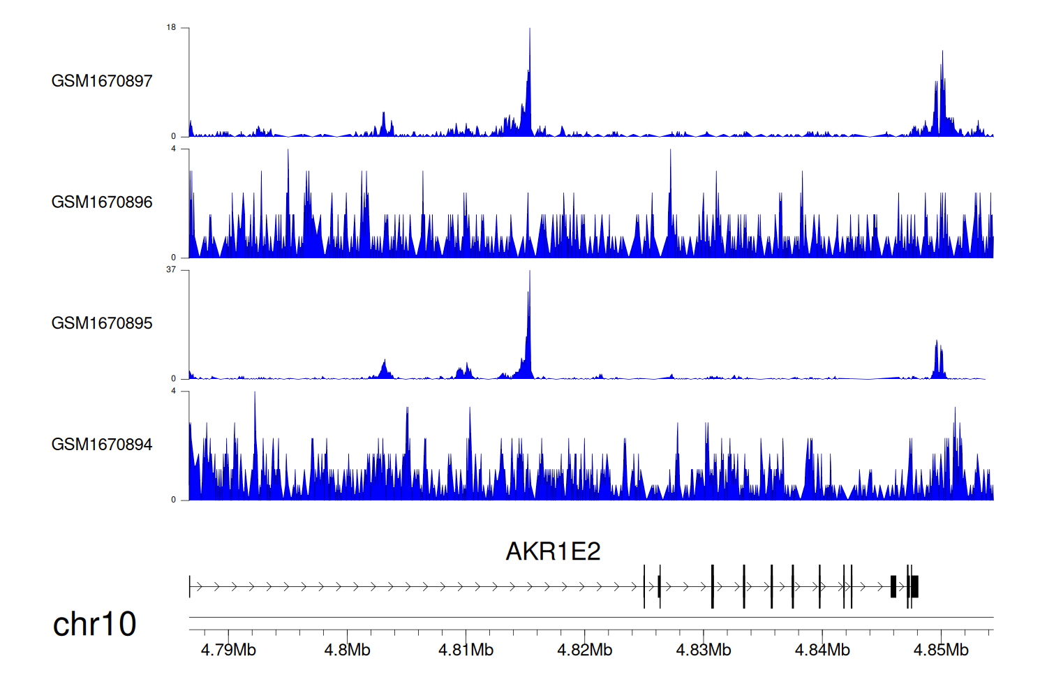This screenshot has height=684, width=1047.
Task: Click the 4.82Mb axis tick label
Action: (x=584, y=650)
